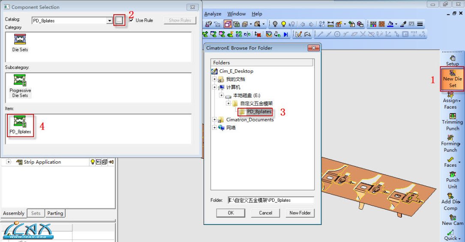
Task: Toggle Strip Application visibility light bulb
Action: (93, 162)
